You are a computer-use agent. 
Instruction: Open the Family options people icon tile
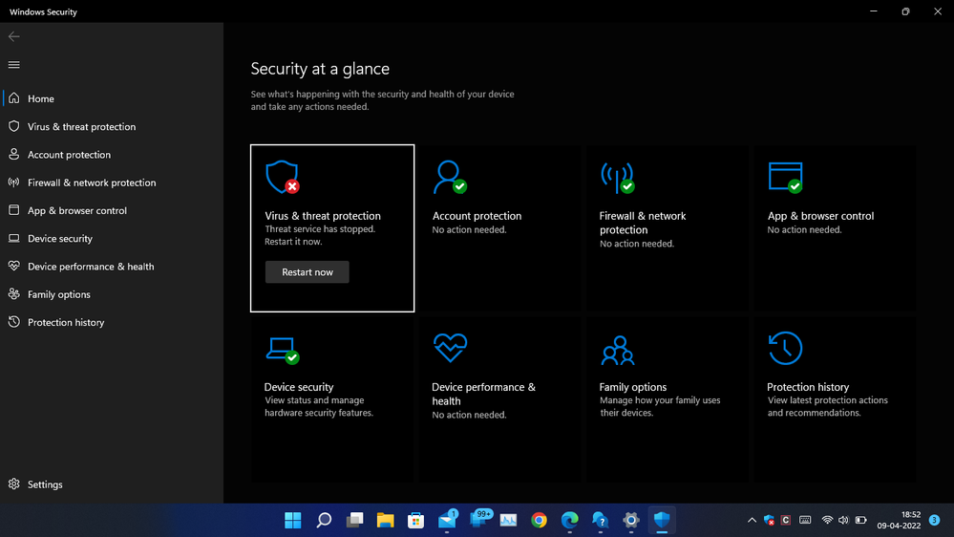(618, 350)
